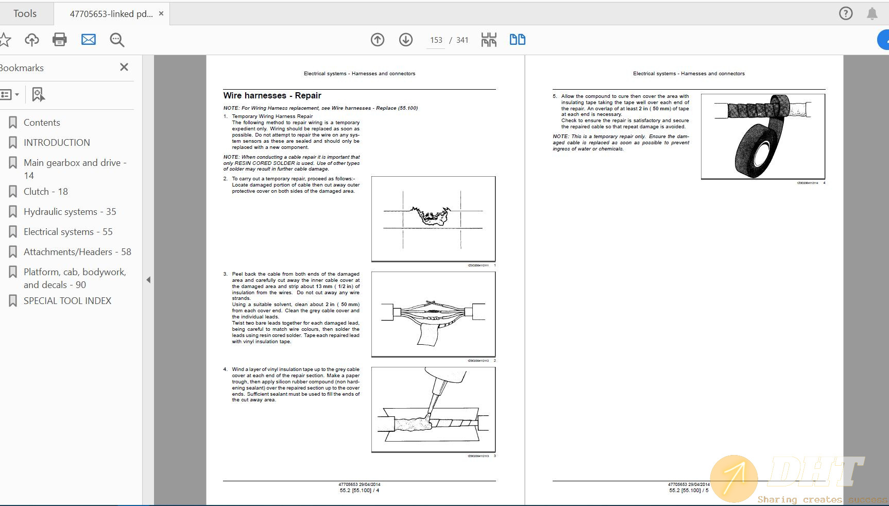This screenshot has height=506, width=889.
Task: Find current bookmark icon in panel
Action: [38, 94]
